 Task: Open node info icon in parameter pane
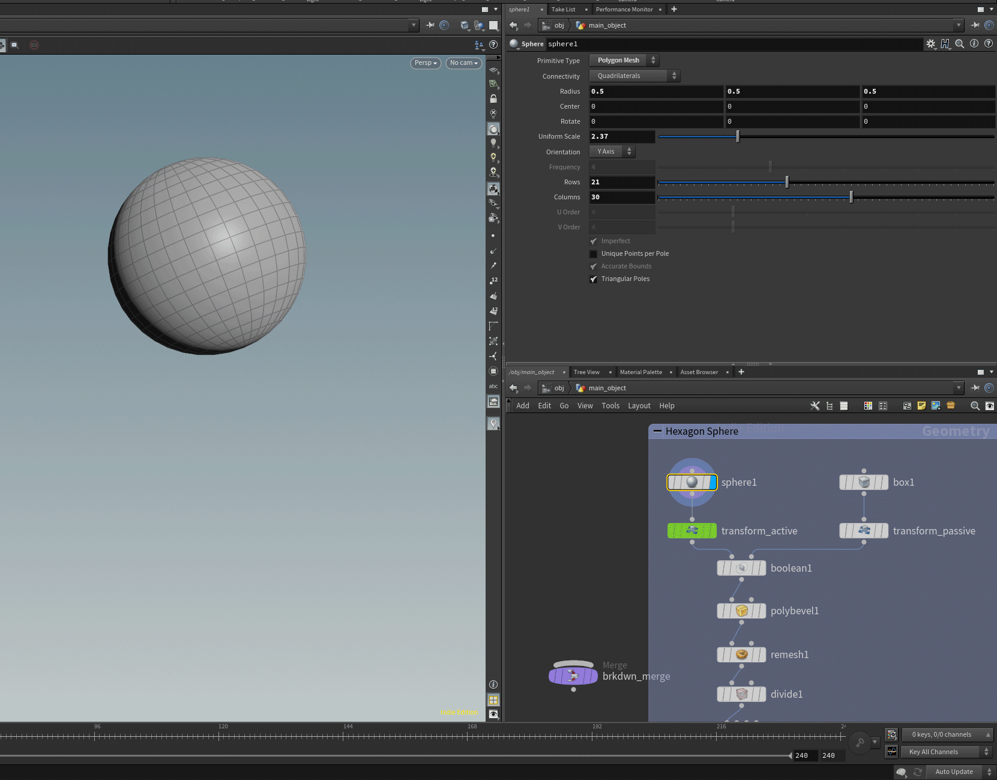(x=974, y=44)
